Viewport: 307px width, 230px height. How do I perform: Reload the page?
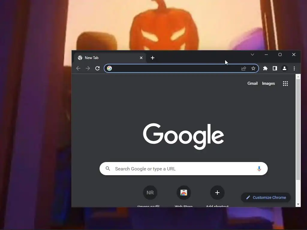click(x=97, y=68)
